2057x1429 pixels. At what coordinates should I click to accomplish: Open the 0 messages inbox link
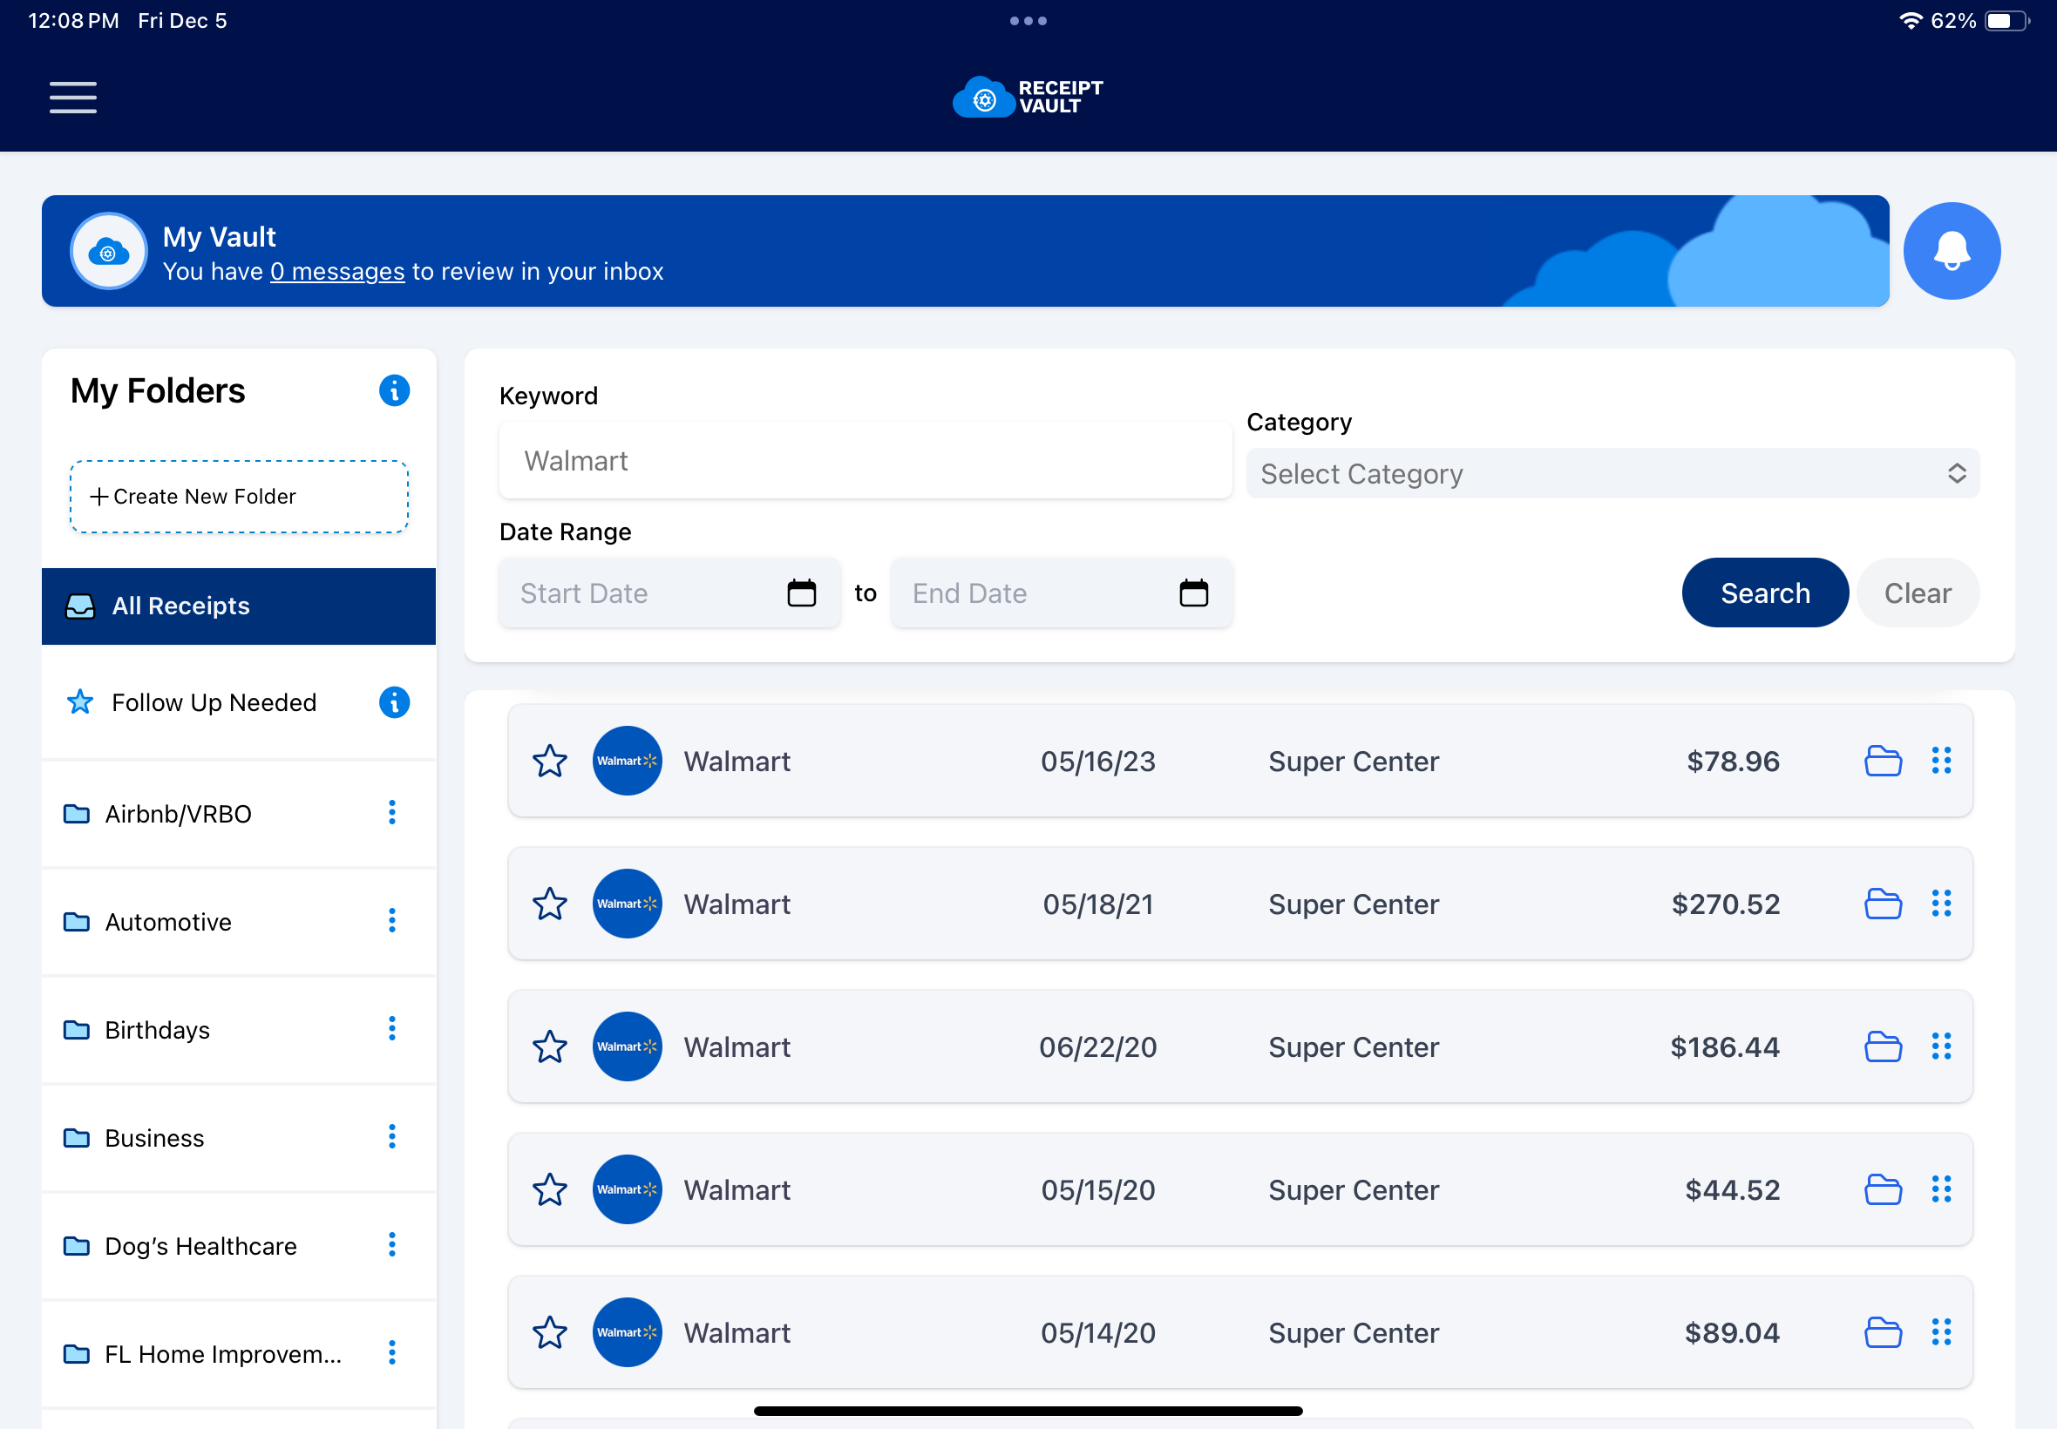point(337,271)
